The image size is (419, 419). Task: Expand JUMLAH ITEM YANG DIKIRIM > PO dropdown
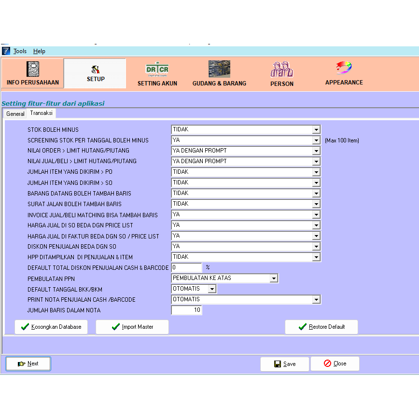tap(316, 172)
